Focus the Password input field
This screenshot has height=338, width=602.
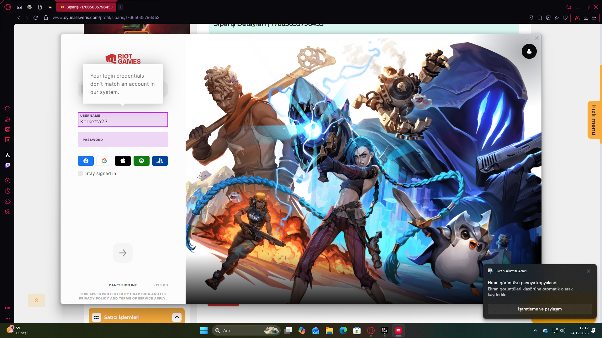pos(123,140)
